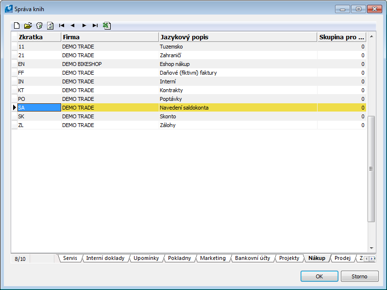Click Daňové (fiktivní) faktury cell
Screen dimensions: 387x290
(238, 73)
